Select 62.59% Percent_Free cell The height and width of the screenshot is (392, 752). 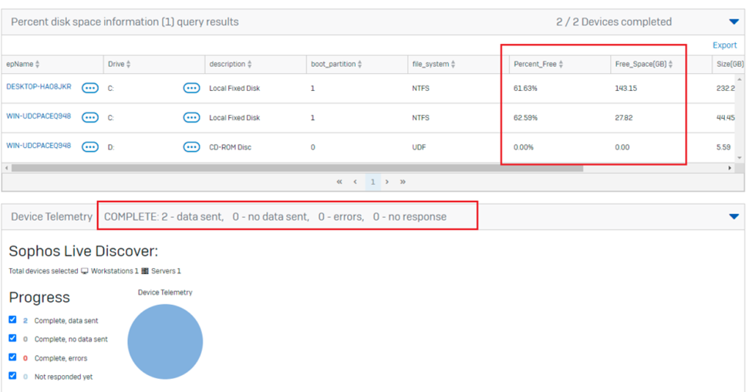pos(525,118)
